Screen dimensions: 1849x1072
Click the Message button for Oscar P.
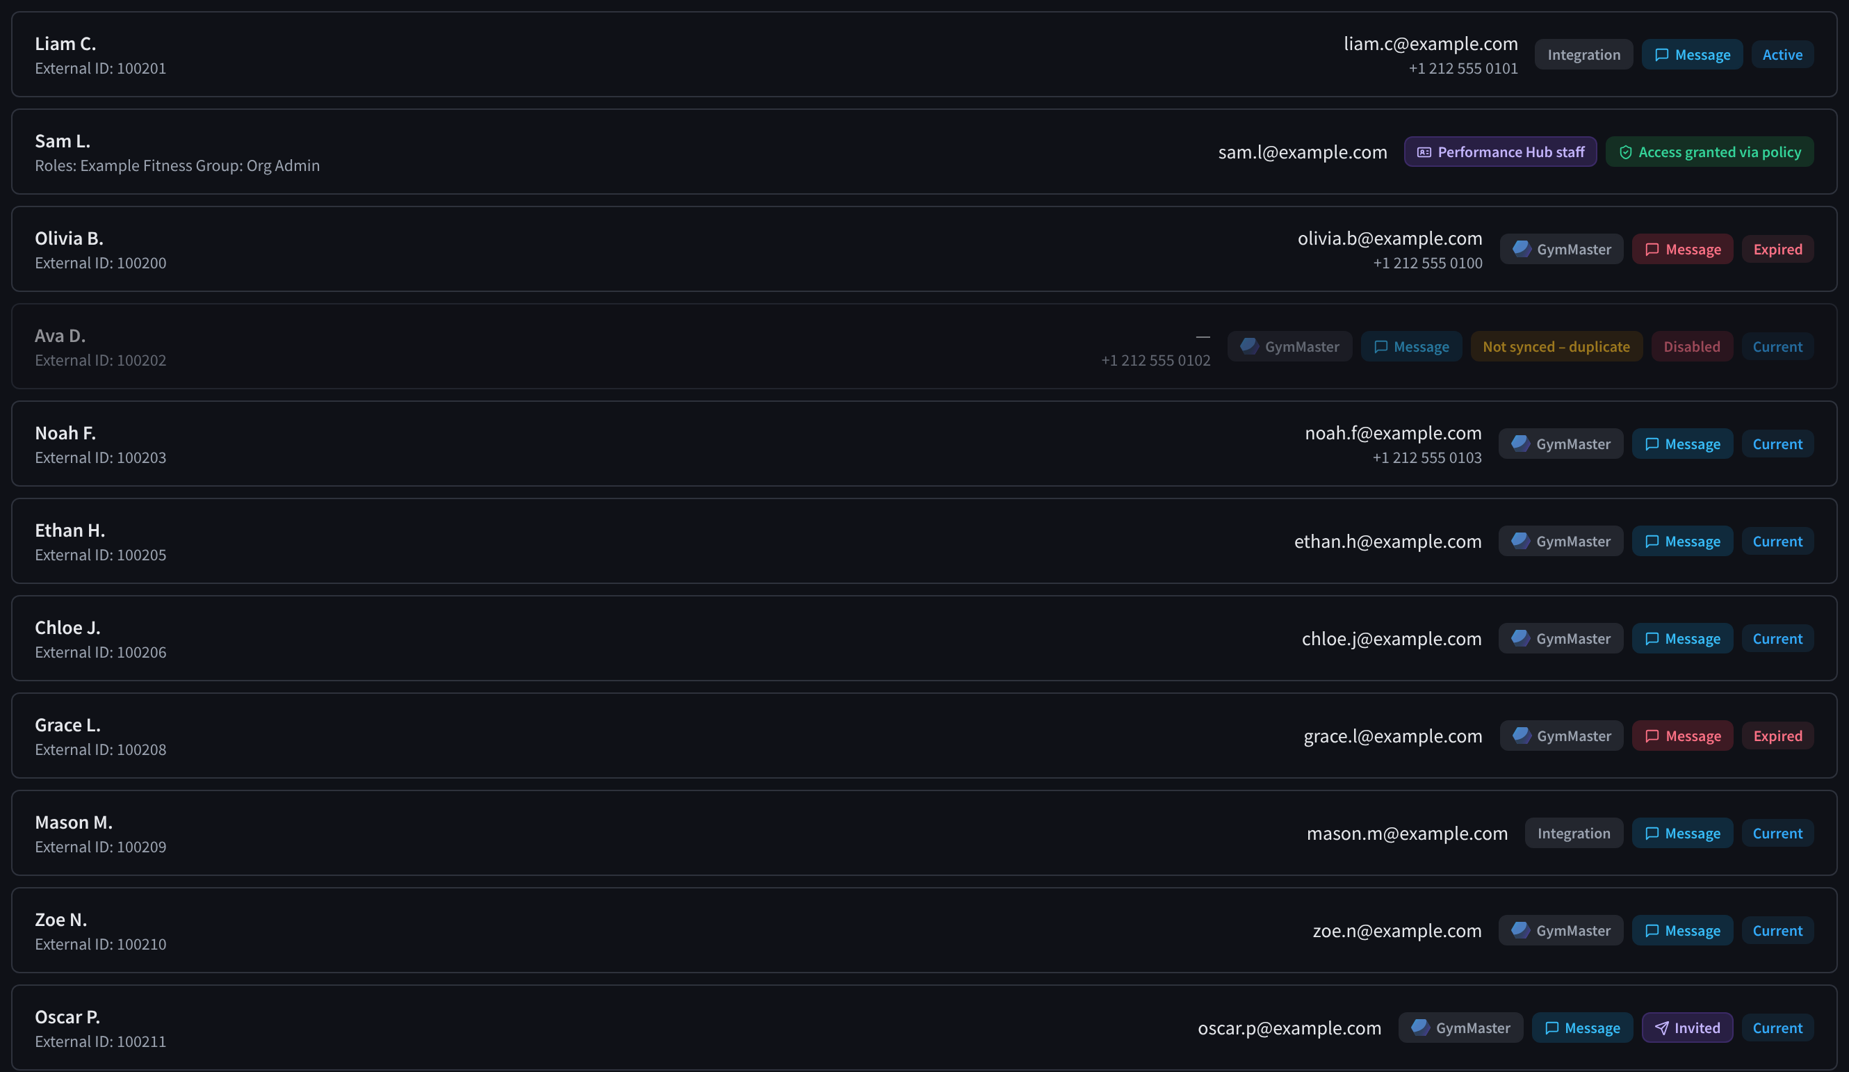point(1582,1028)
